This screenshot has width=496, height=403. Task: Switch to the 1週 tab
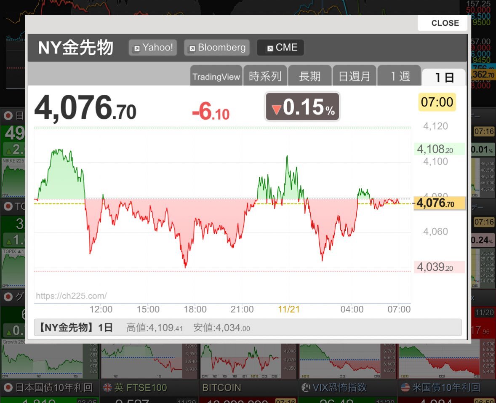(399, 76)
